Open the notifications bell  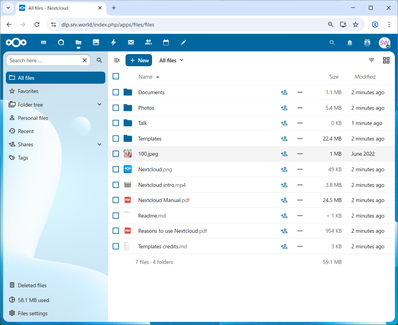coord(350,43)
